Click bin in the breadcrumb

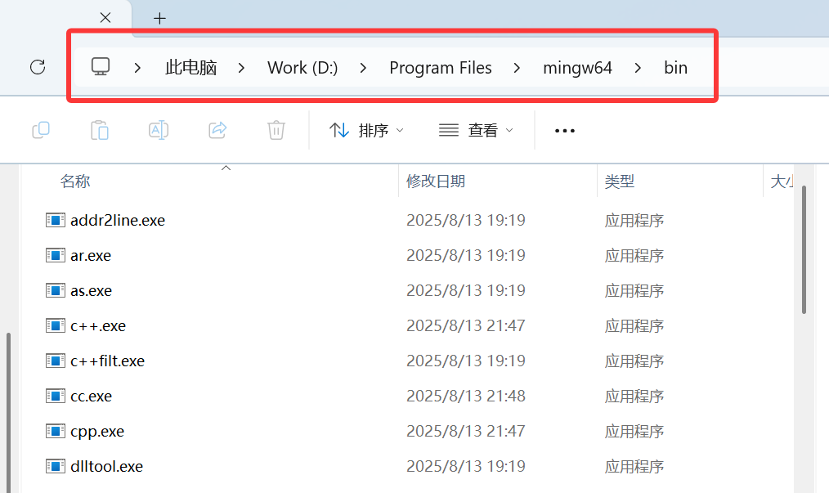click(x=675, y=68)
